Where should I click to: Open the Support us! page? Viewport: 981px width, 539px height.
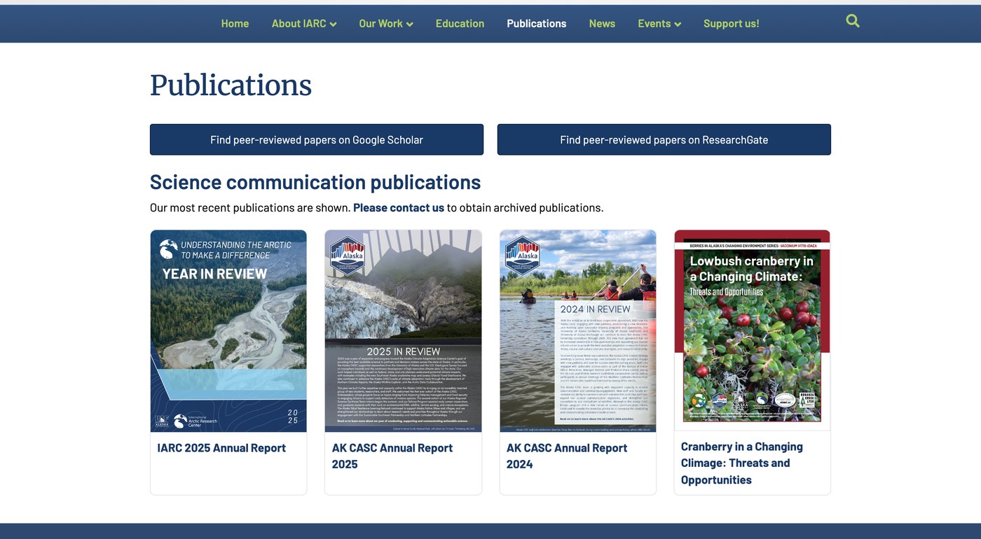point(731,24)
